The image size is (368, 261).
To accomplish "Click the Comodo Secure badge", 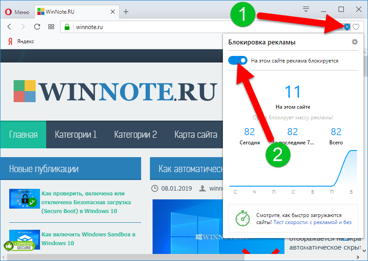I will [x=19, y=246].
